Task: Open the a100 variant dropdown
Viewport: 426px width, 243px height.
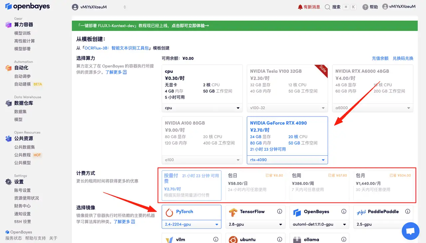Action: pyautogui.click(x=202, y=160)
